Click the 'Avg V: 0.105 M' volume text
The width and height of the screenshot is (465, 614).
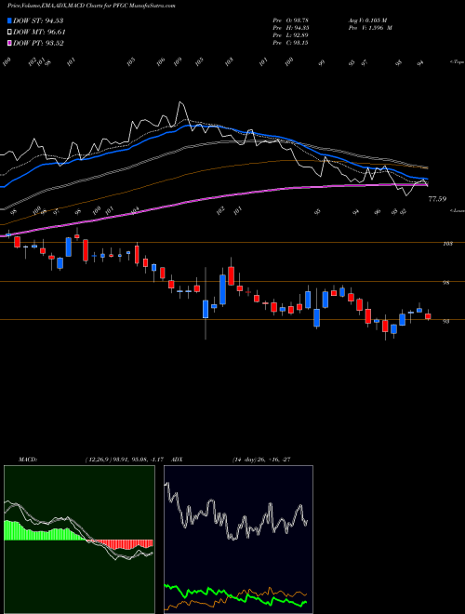366,20
